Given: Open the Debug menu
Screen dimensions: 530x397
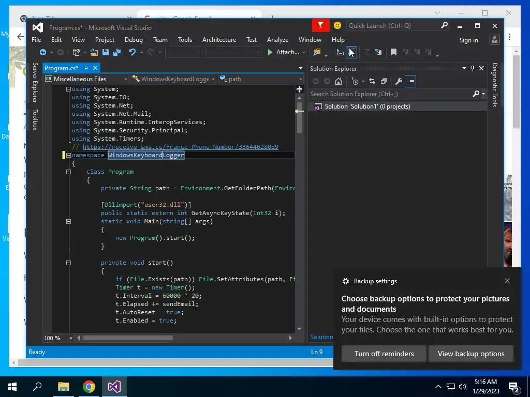Looking at the screenshot, I should point(134,40).
